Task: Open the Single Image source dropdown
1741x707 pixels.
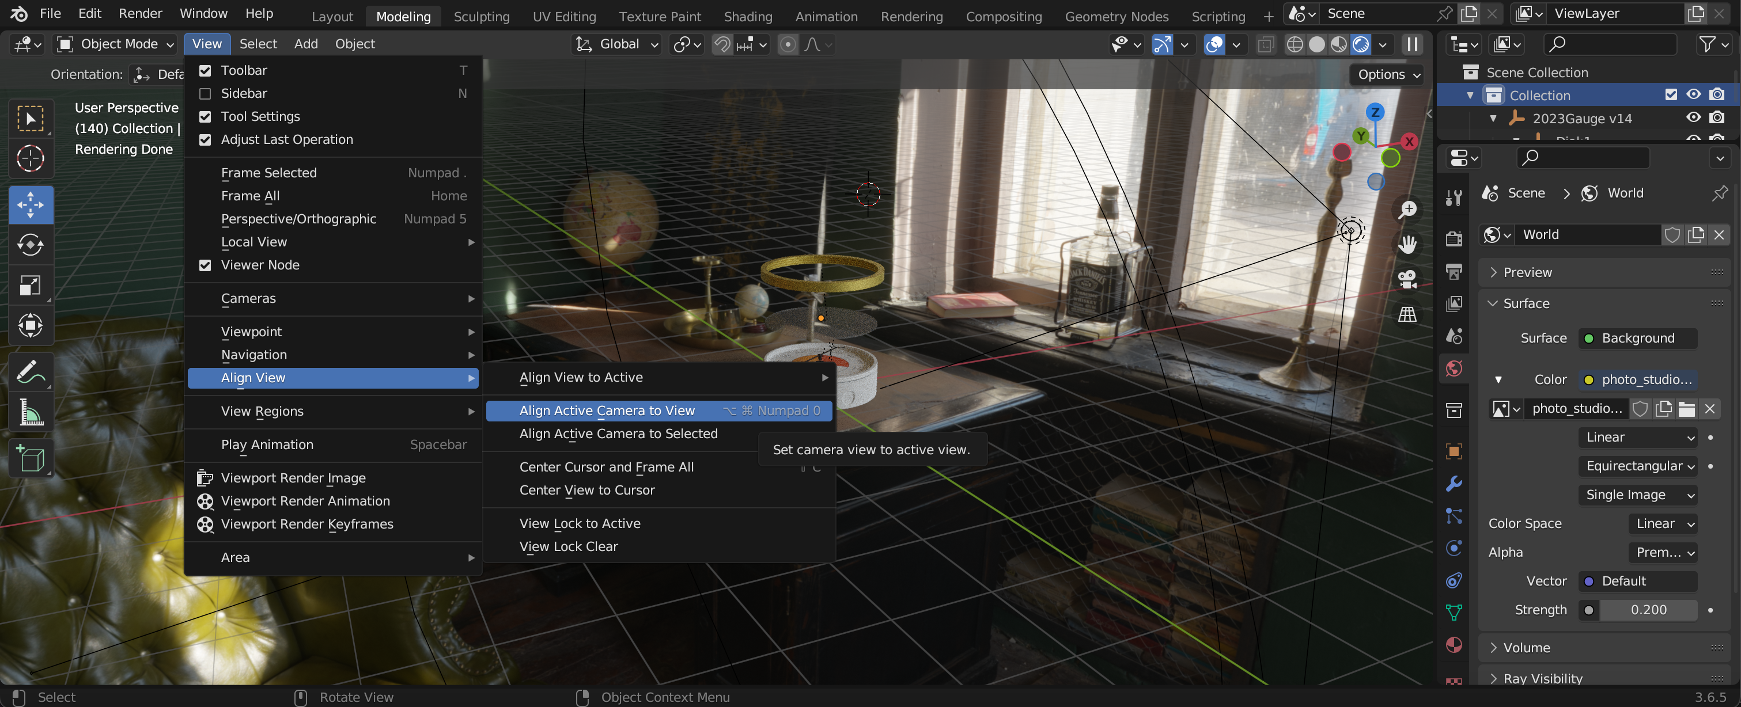Action: (1638, 495)
